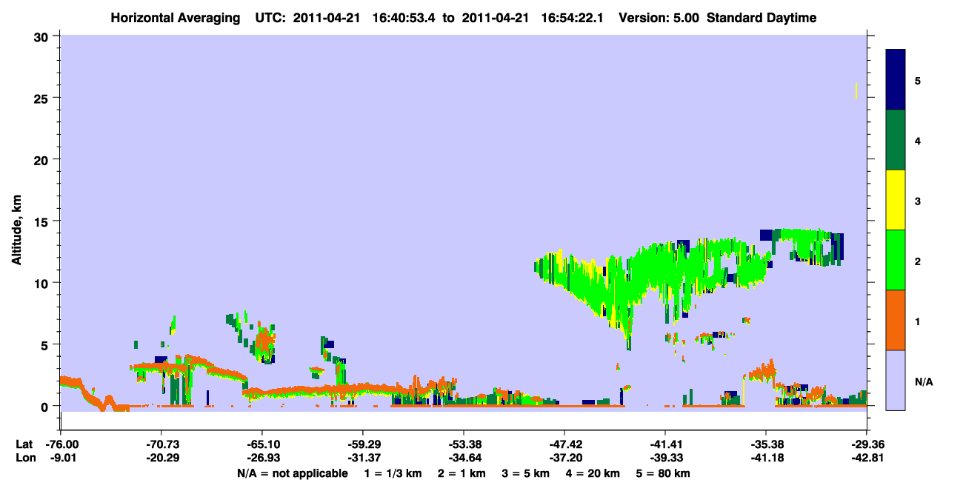
Task: Click longitude value -26.93
Action: pos(261,457)
